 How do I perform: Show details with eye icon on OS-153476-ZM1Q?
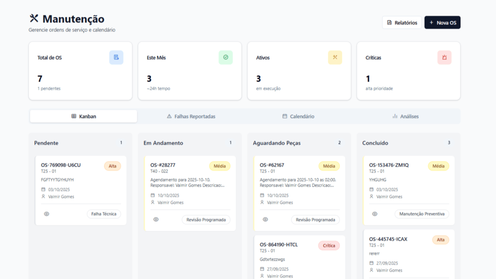(x=375, y=214)
